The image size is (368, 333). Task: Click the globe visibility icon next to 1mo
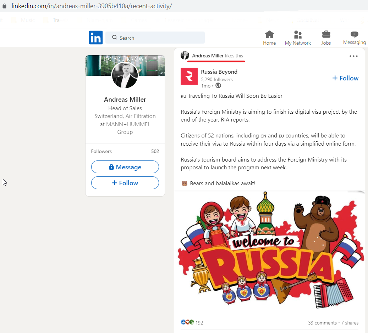tap(218, 85)
